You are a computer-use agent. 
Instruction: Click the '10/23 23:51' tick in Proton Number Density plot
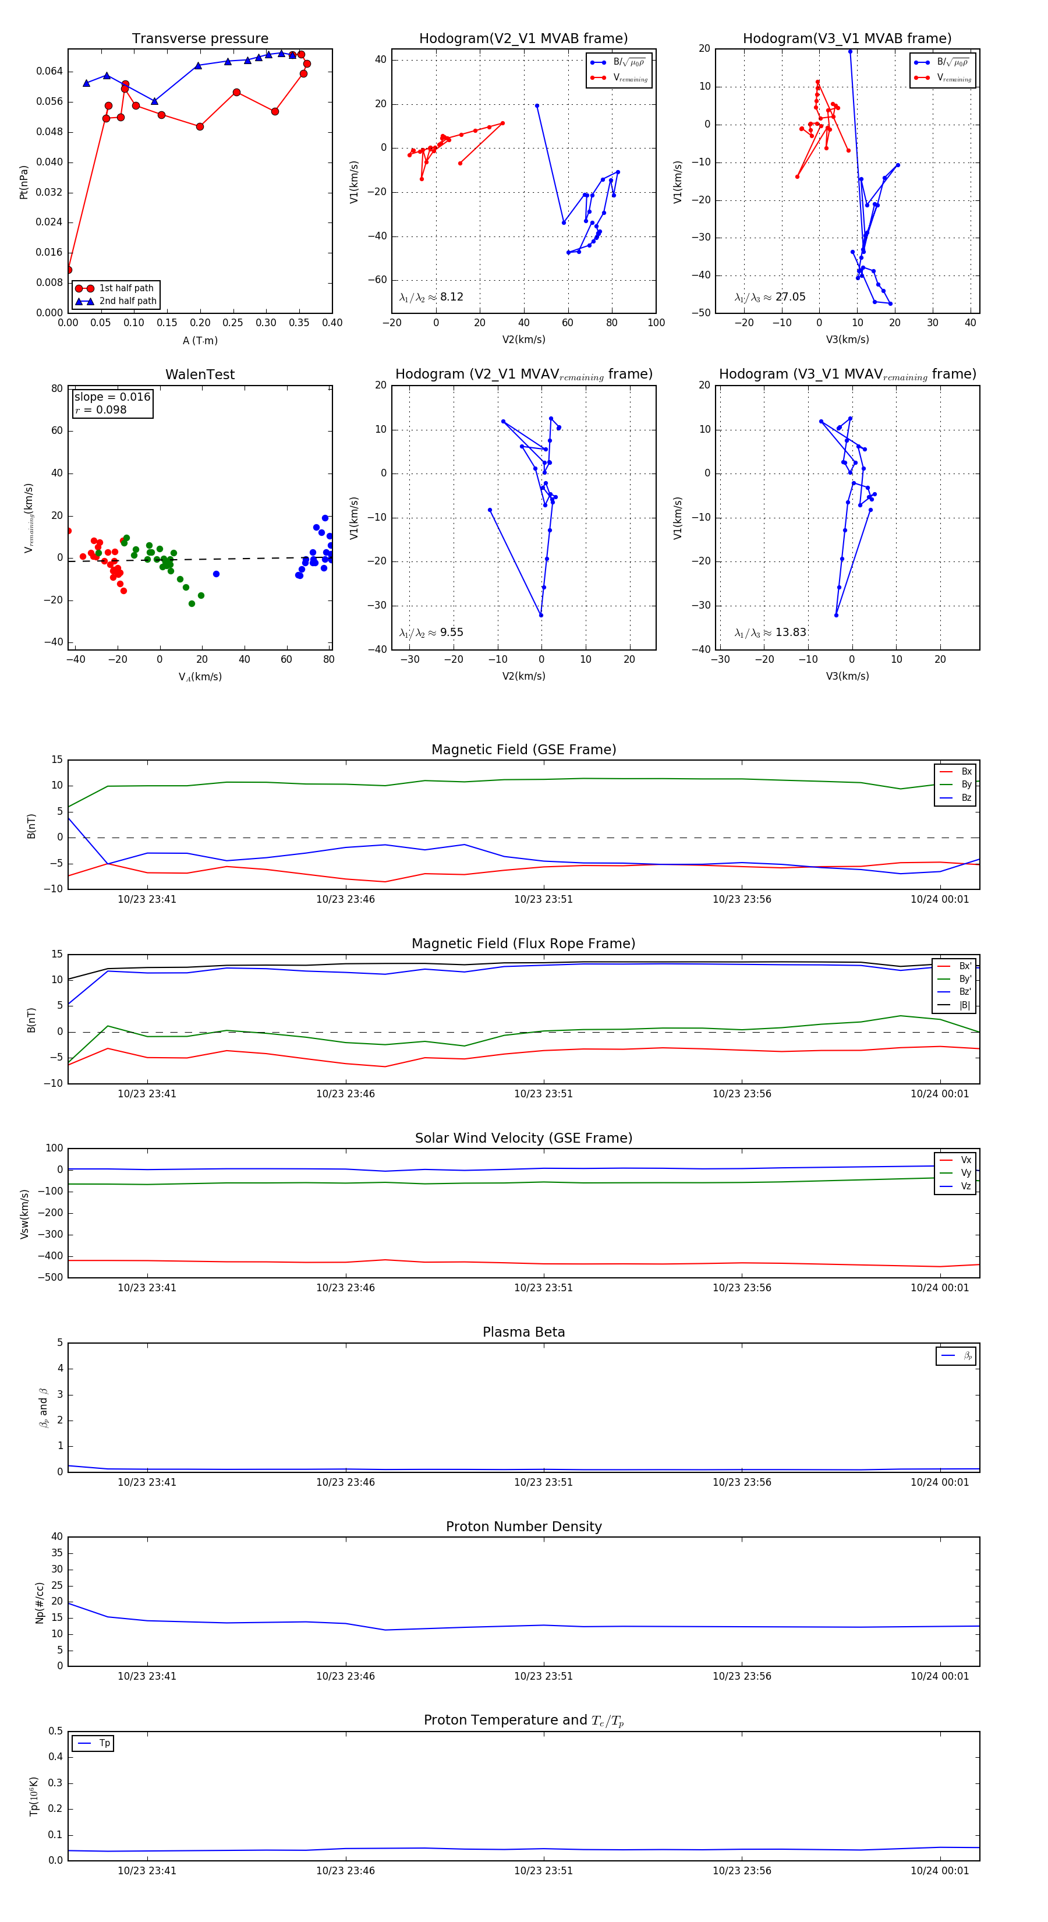[544, 1677]
